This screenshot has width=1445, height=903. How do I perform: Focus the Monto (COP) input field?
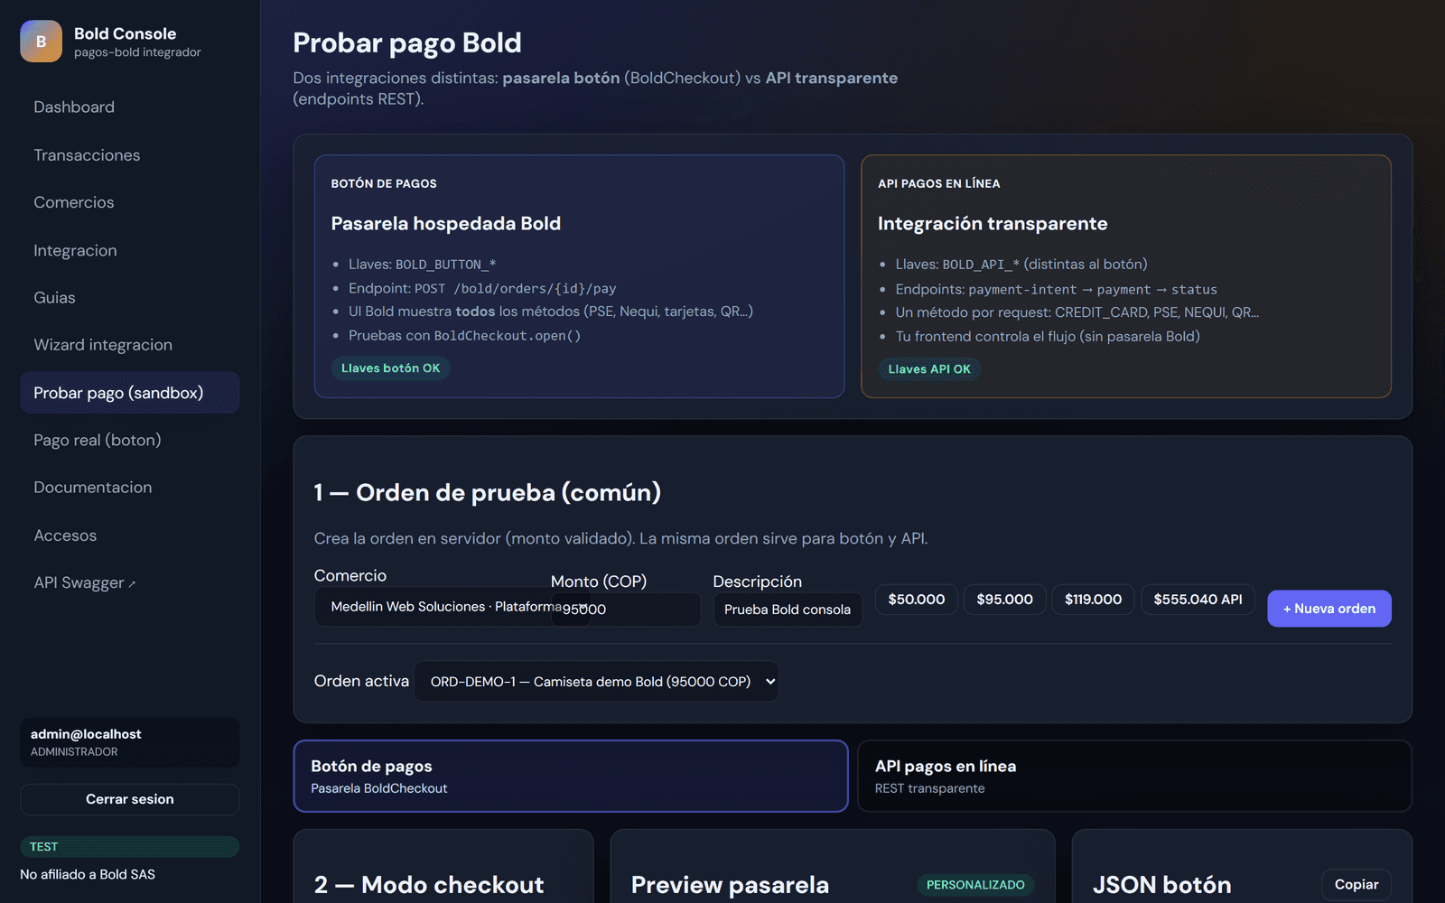point(625,610)
